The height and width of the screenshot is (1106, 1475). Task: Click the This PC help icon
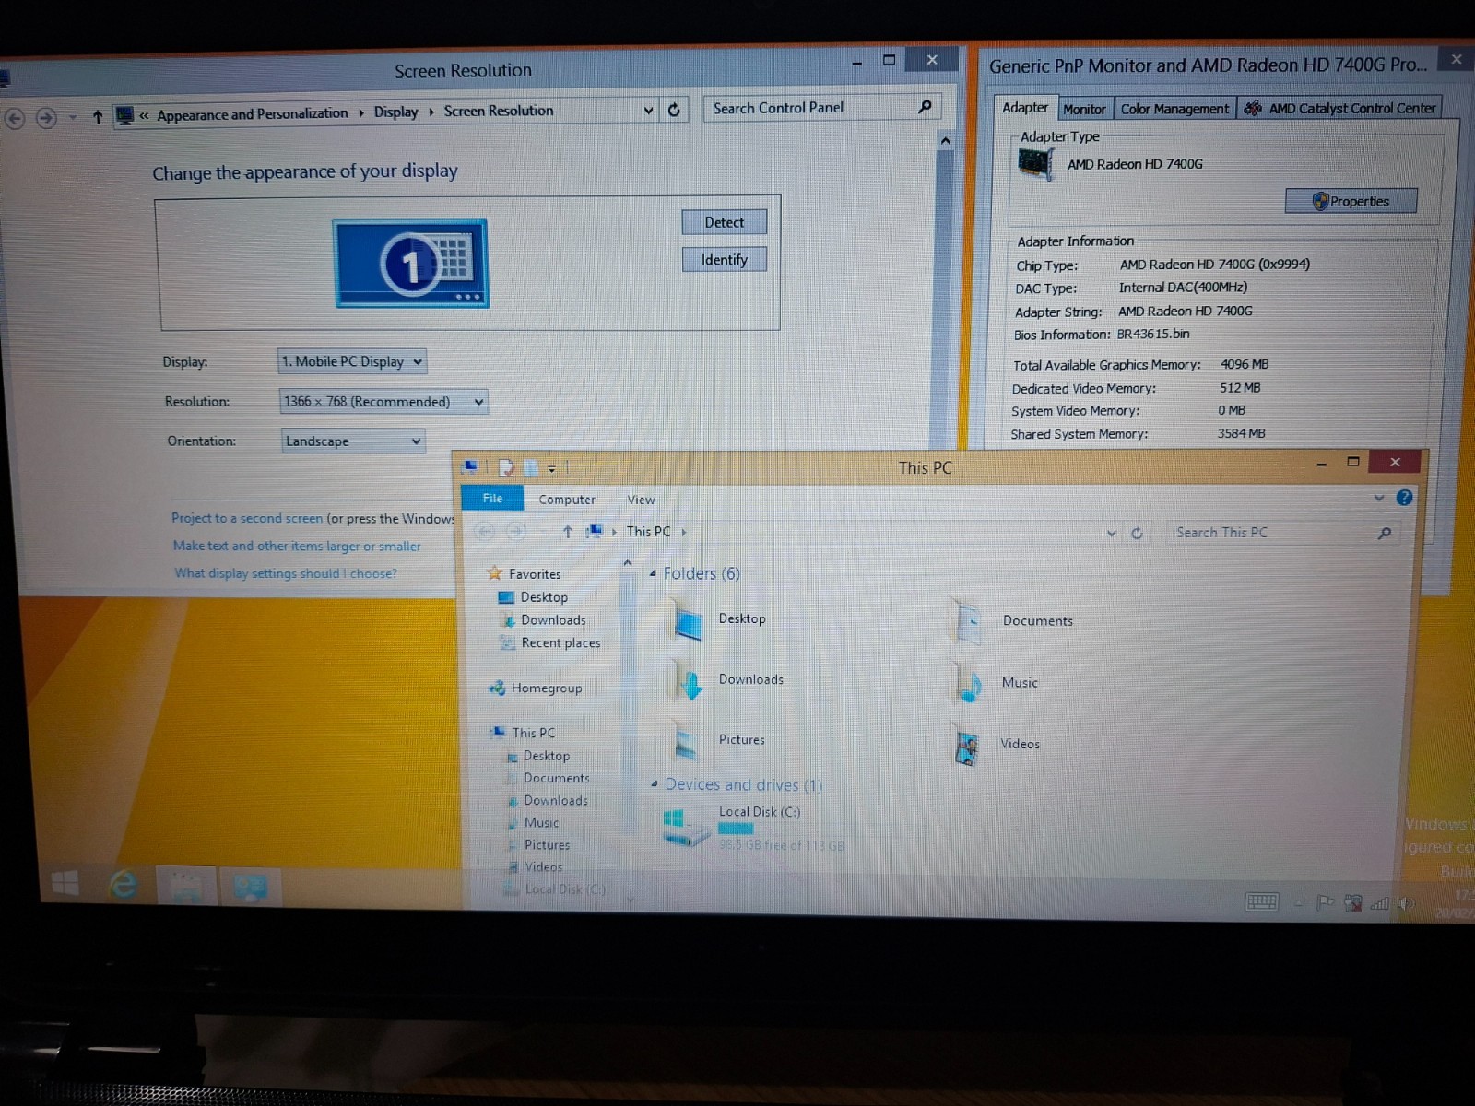1404,498
